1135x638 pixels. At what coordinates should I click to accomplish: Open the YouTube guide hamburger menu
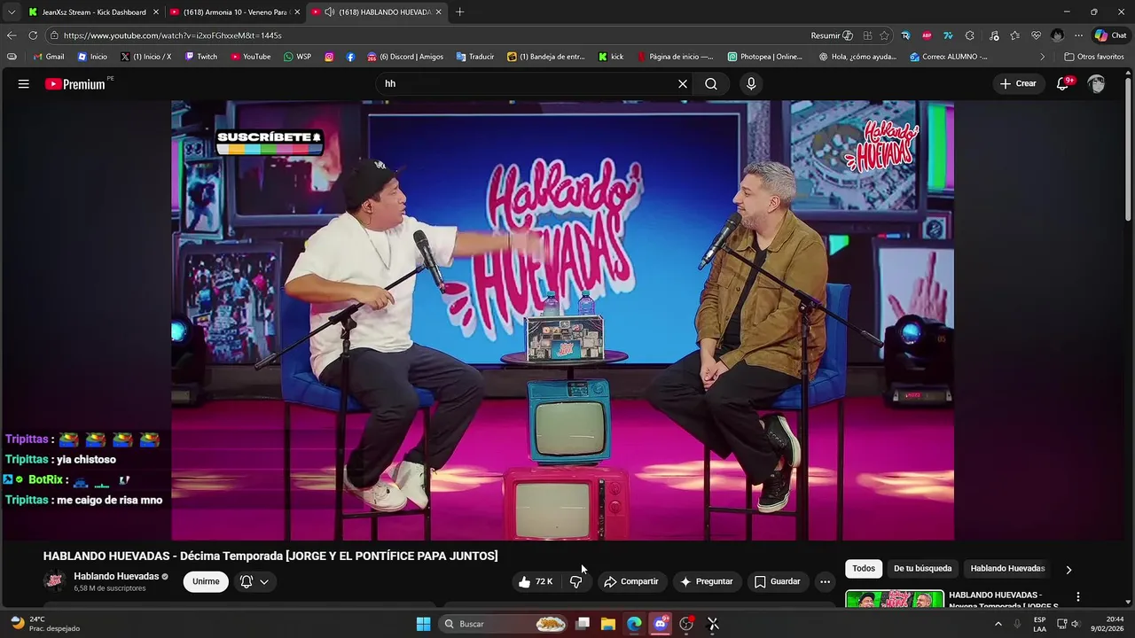click(24, 84)
